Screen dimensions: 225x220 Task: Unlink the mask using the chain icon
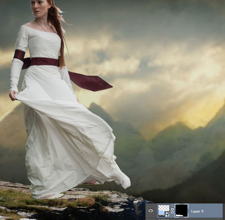(172, 211)
